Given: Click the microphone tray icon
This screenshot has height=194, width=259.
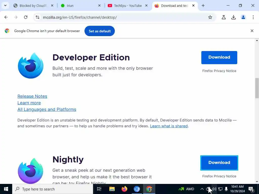Looking at the screenshot, I should pos(226,189).
